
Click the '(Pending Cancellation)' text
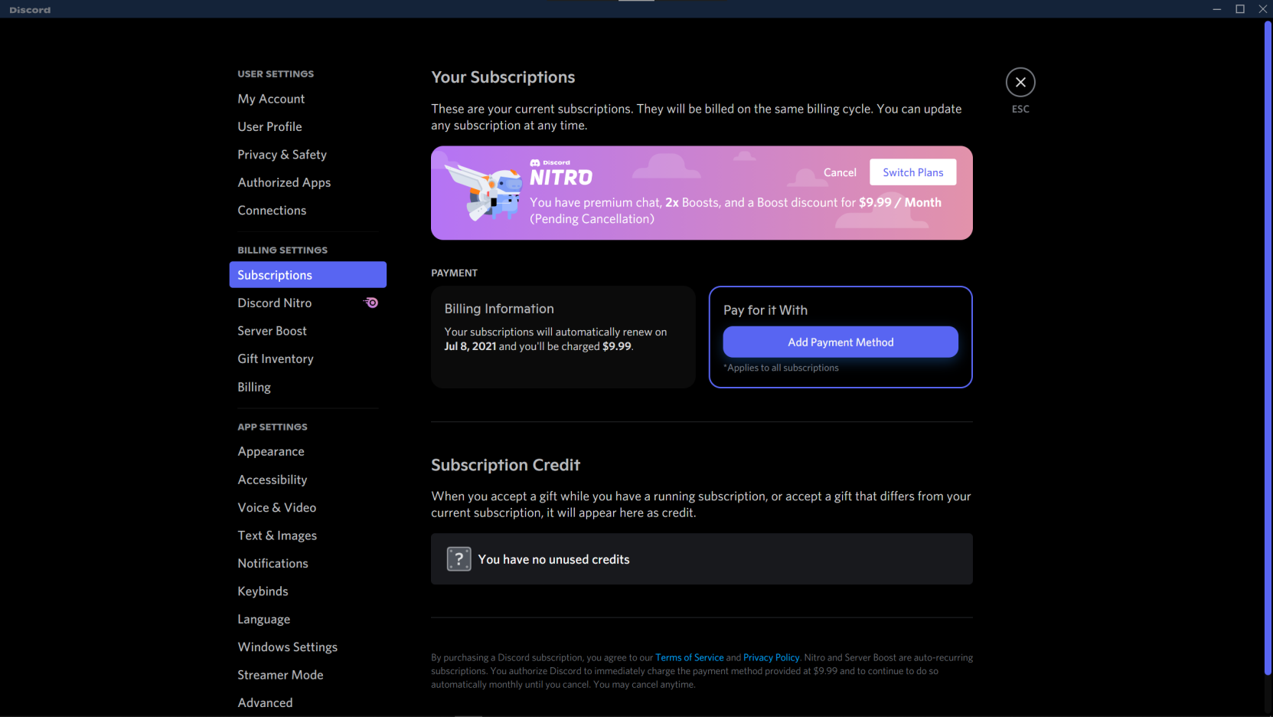pyautogui.click(x=592, y=219)
